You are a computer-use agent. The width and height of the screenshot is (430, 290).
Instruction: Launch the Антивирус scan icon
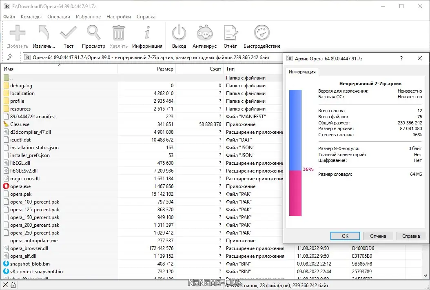(204, 33)
